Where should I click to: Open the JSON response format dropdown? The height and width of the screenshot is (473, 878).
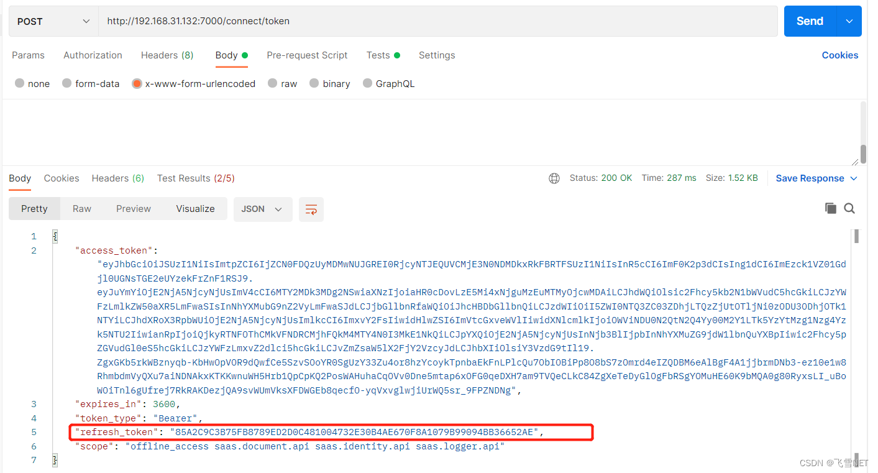pos(263,209)
